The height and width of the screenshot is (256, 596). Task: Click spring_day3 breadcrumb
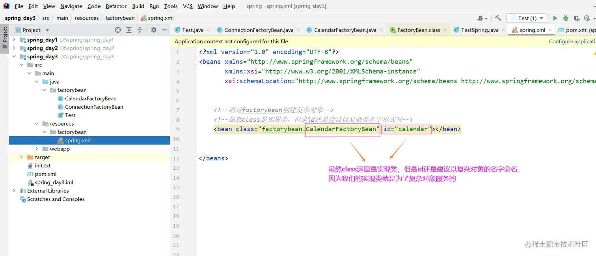coord(20,18)
